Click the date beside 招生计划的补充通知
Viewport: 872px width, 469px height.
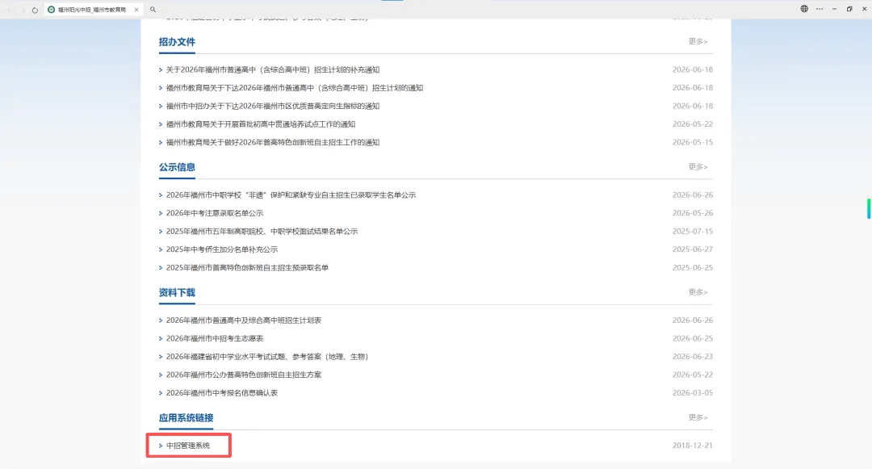click(x=693, y=70)
